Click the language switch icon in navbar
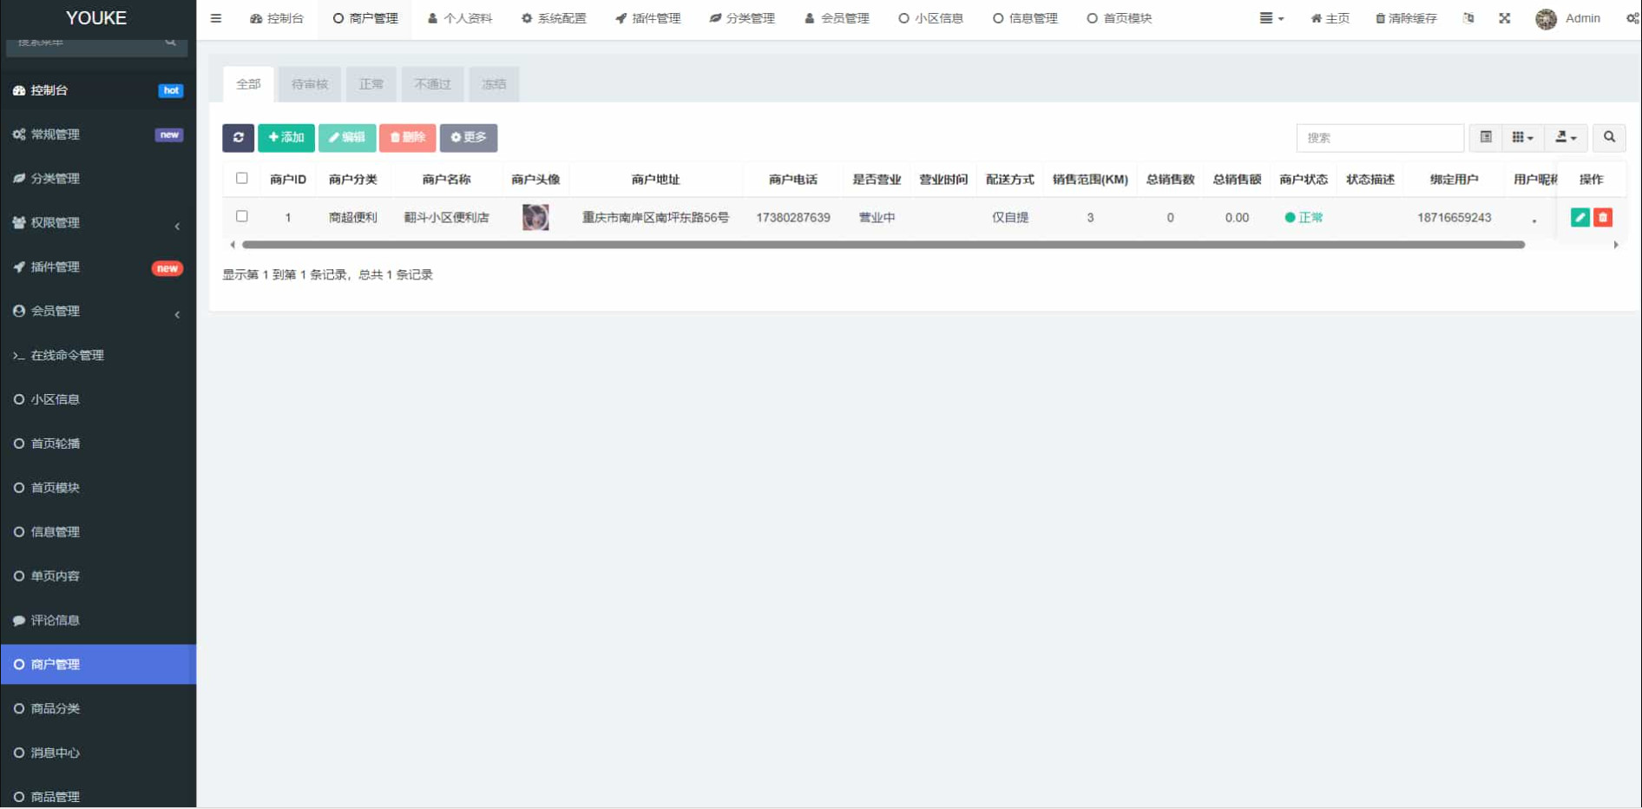 coord(1468,17)
